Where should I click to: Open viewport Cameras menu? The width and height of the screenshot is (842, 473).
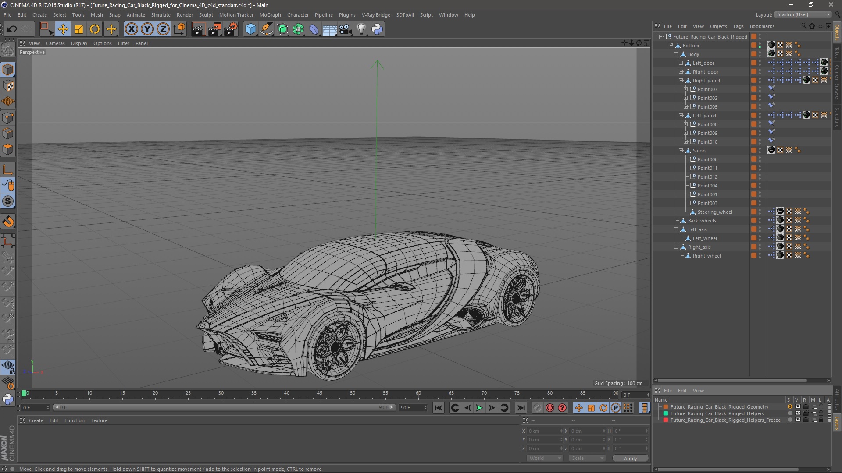pyautogui.click(x=55, y=43)
